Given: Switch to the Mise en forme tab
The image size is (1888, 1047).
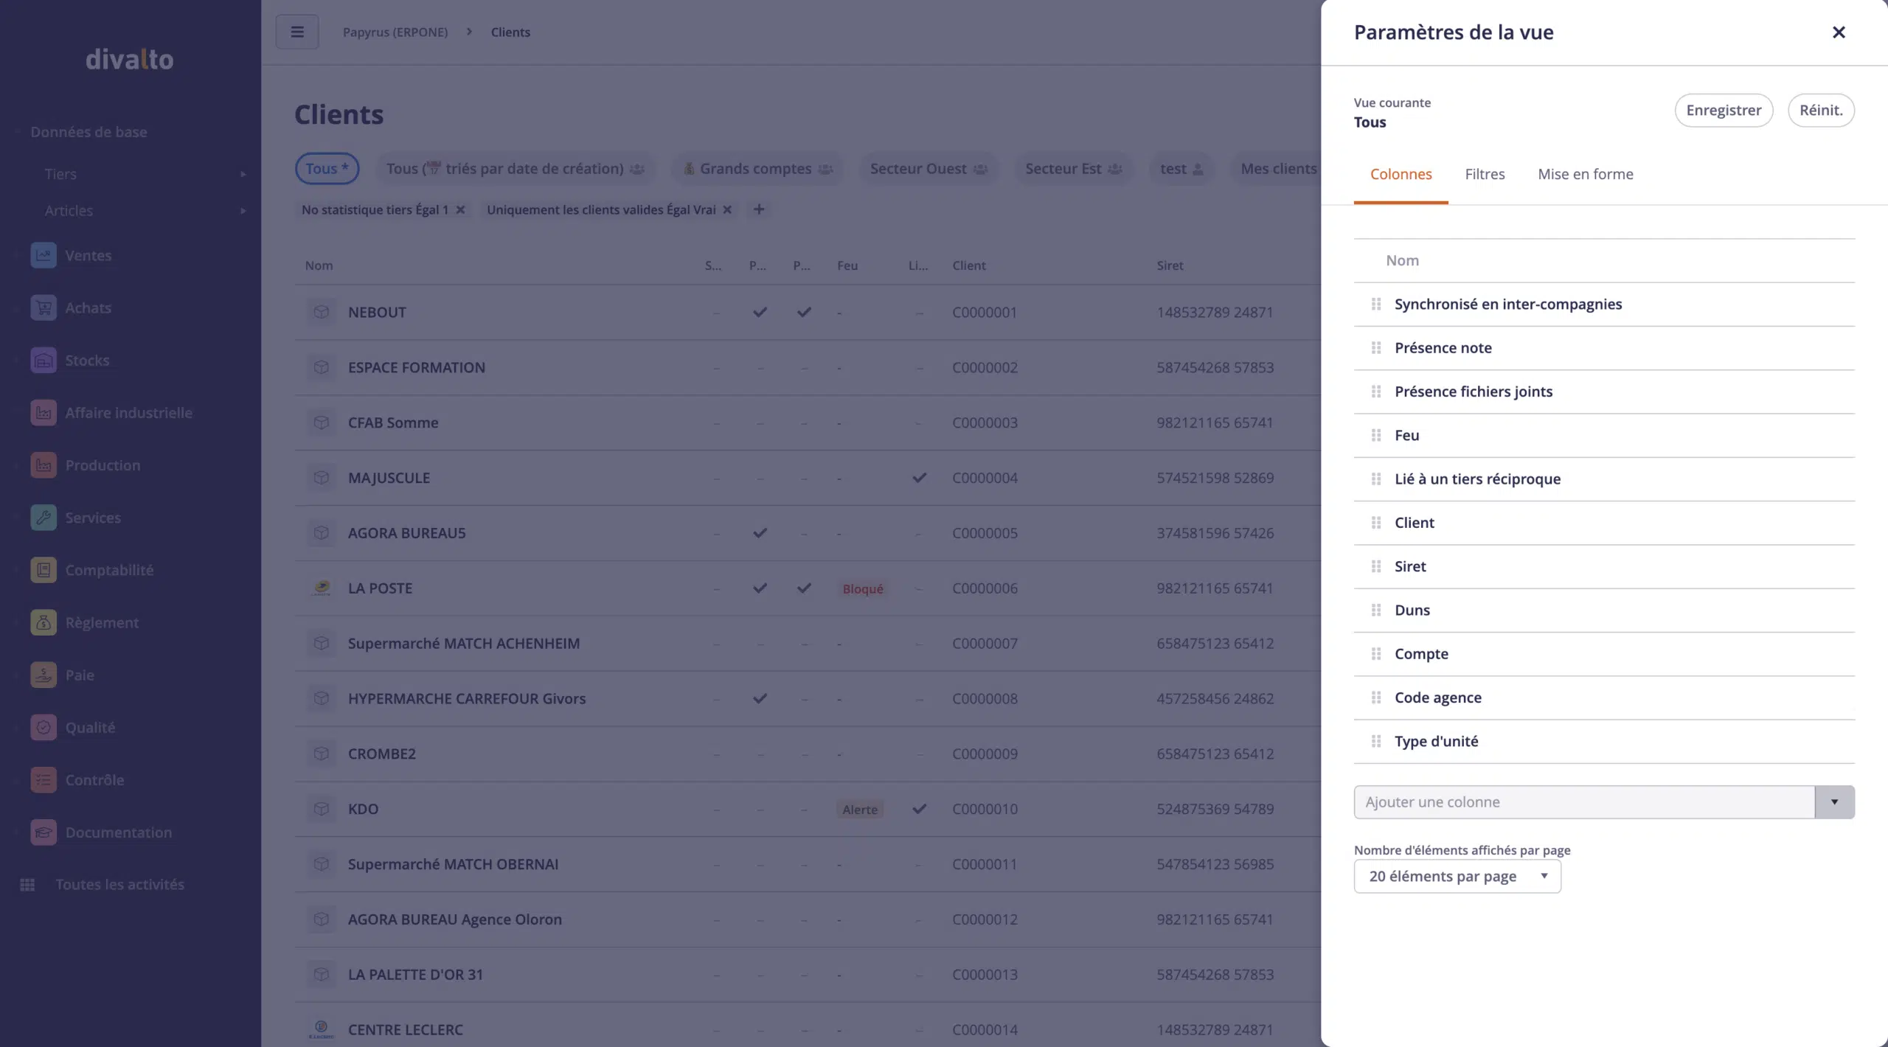Looking at the screenshot, I should point(1585,174).
